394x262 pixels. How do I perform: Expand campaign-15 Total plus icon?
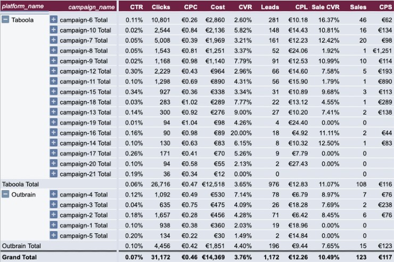coord(54,92)
